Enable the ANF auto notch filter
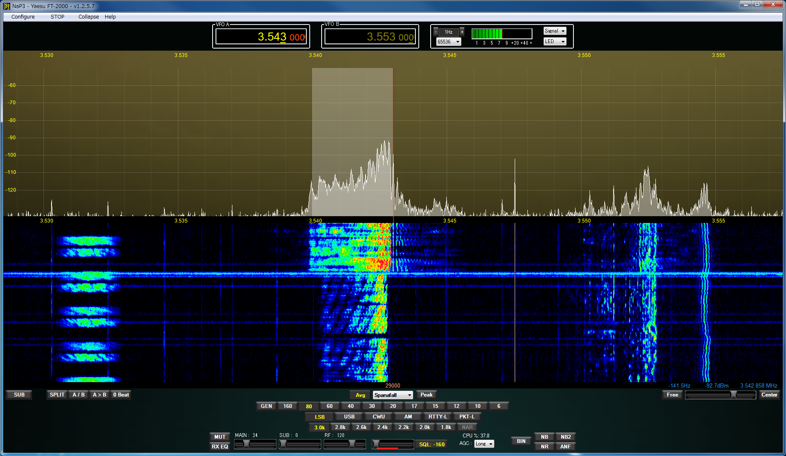 click(x=565, y=447)
